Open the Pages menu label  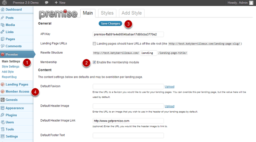10,39
